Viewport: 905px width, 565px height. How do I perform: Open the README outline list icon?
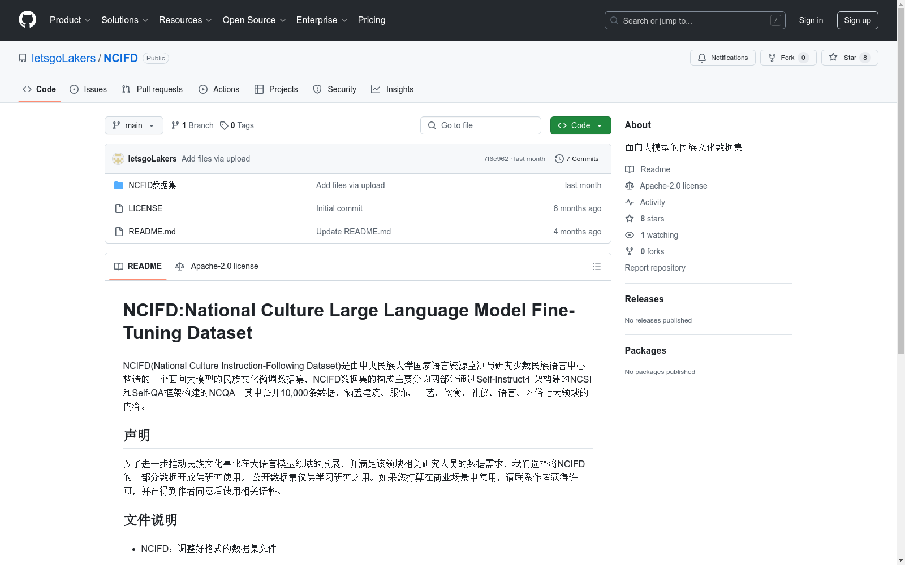[597, 267]
